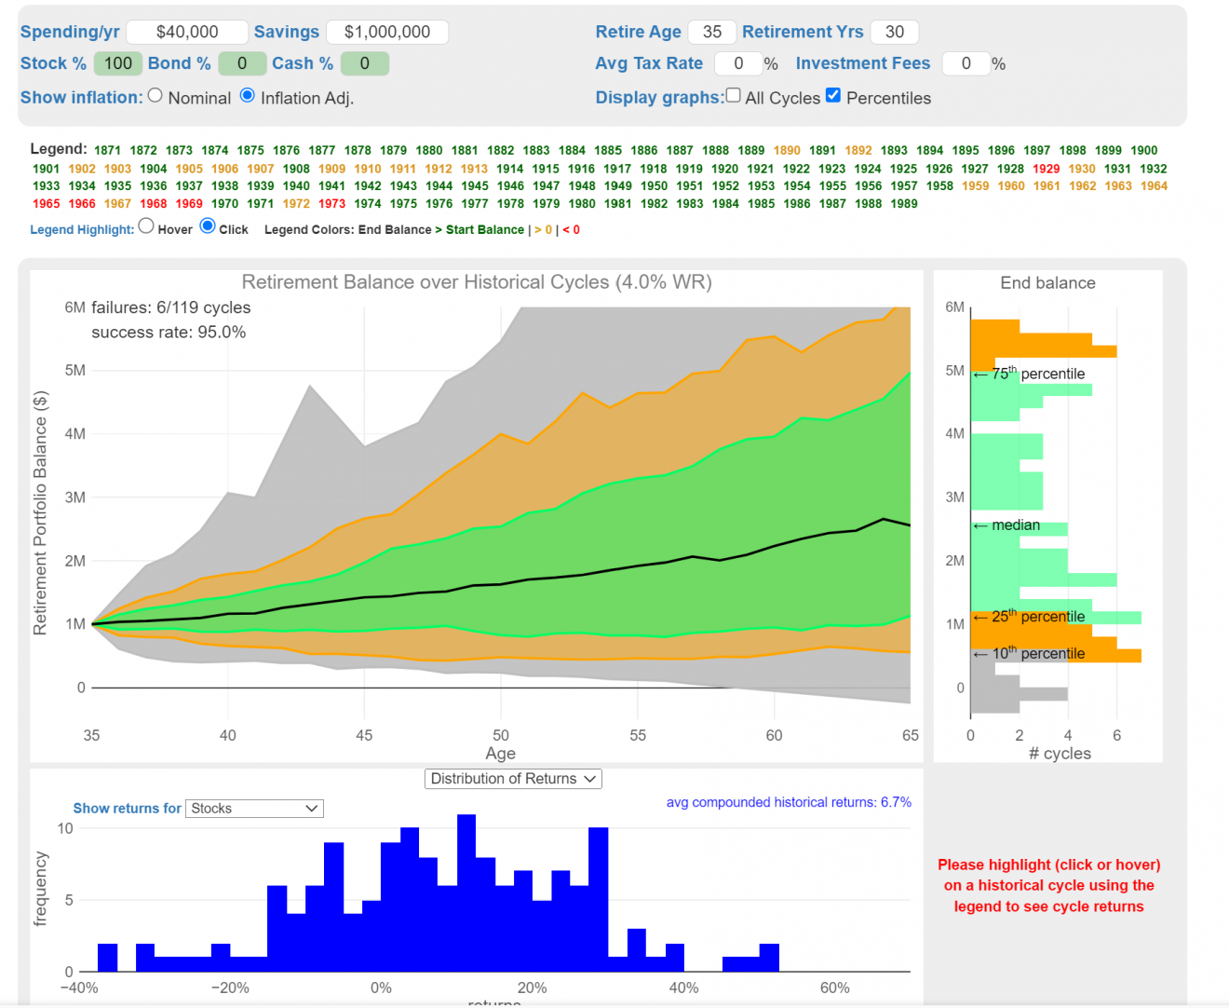Image resolution: width=1229 pixels, height=1008 pixels.
Task: Click the Bond % input box
Action: (242, 63)
